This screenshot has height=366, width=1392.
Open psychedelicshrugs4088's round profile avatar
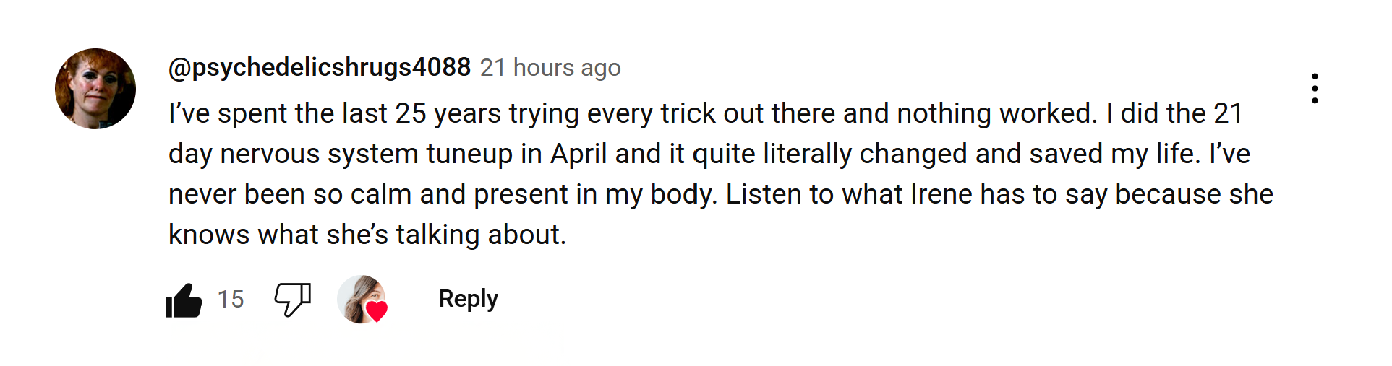(95, 89)
